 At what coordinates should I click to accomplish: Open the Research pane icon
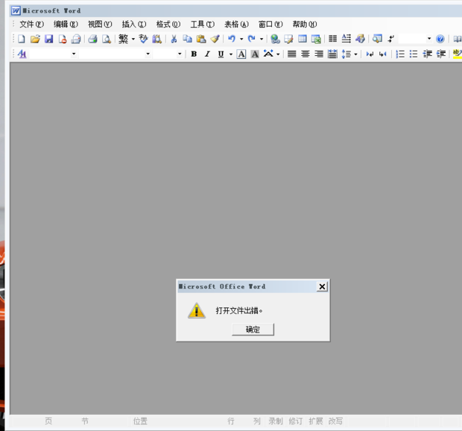[x=156, y=39]
